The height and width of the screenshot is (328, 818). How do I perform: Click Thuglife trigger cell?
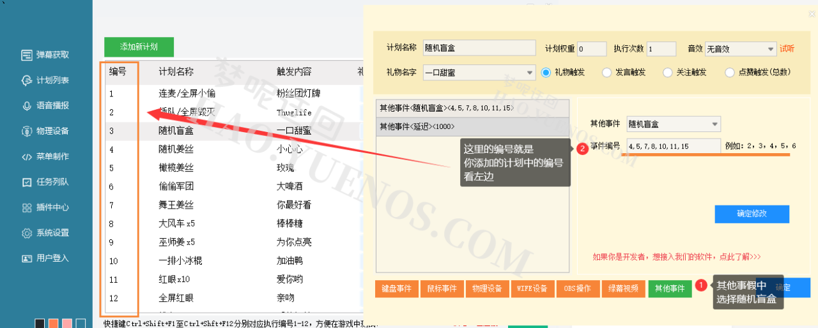click(295, 112)
